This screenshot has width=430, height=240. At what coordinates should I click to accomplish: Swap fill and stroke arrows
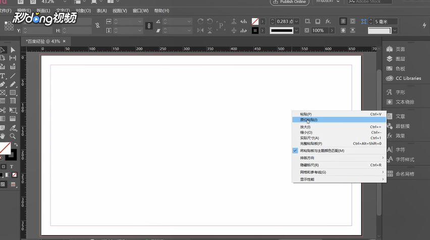[x=16, y=144]
